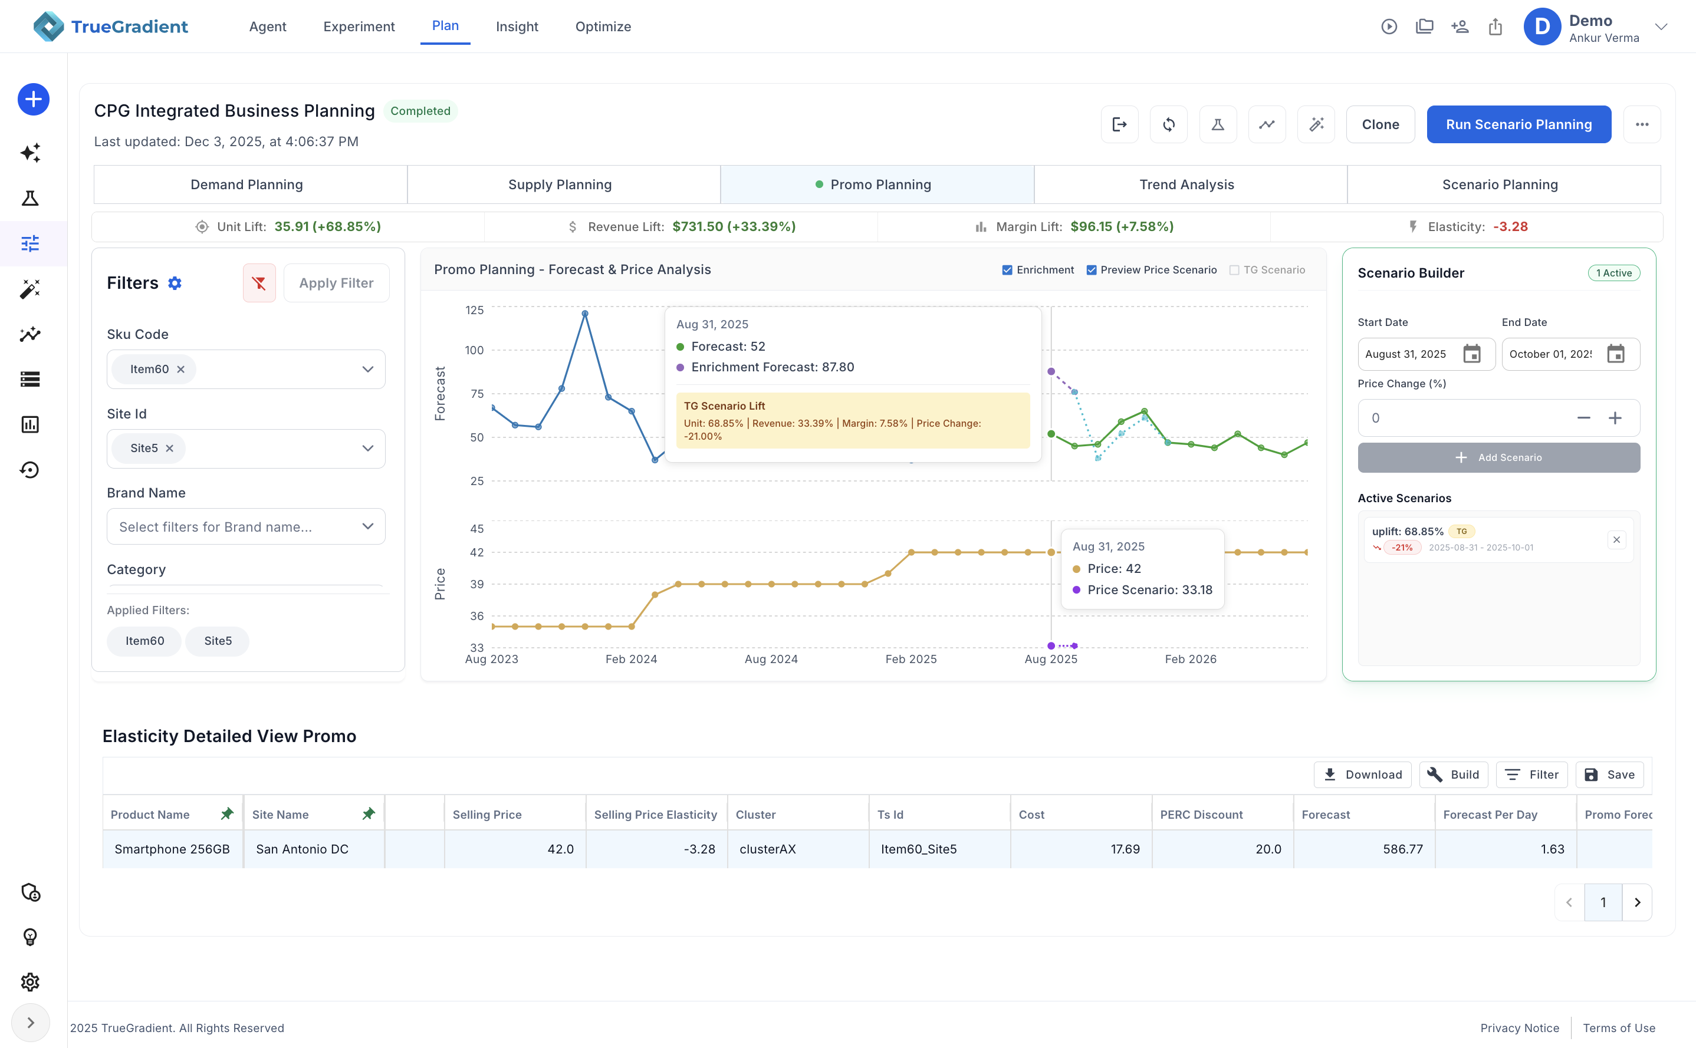Image resolution: width=1696 pixels, height=1048 pixels.
Task: Click the blue plus icon in sidebar
Action: pyautogui.click(x=33, y=99)
